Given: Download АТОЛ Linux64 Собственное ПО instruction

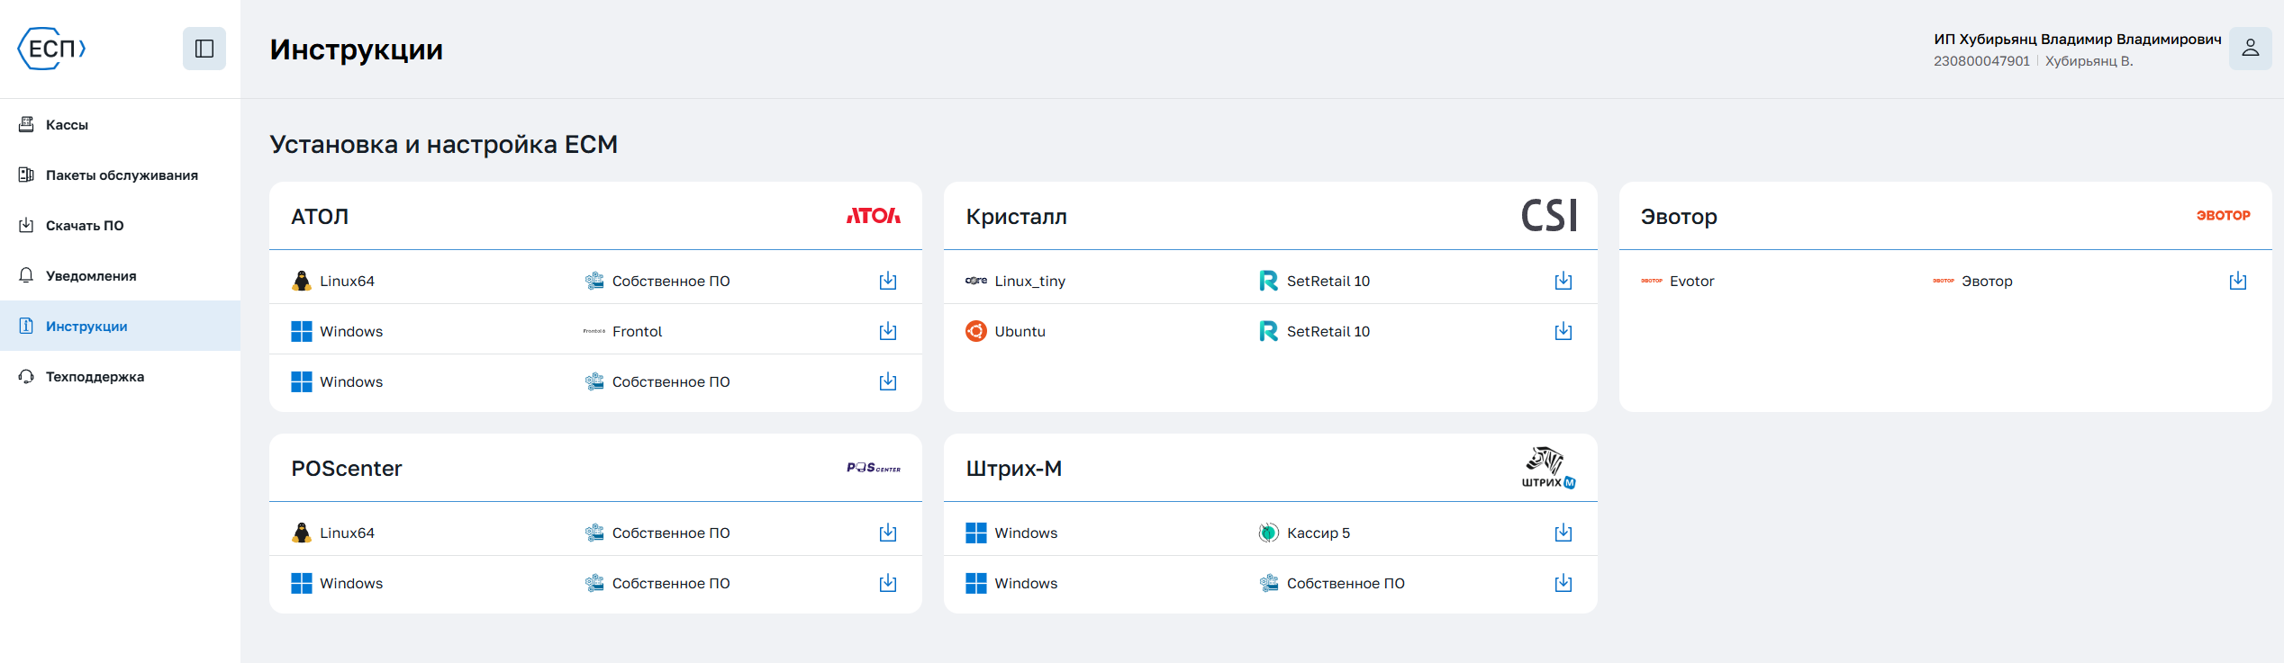Looking at the screenshot, I should 887,282.
